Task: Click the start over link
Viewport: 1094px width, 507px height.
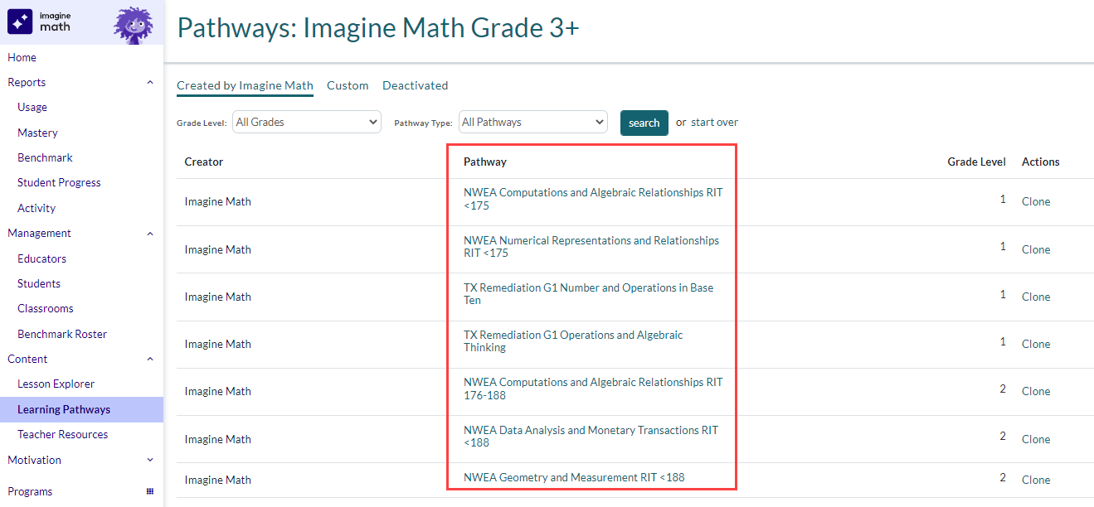Action: coord(715,122)
